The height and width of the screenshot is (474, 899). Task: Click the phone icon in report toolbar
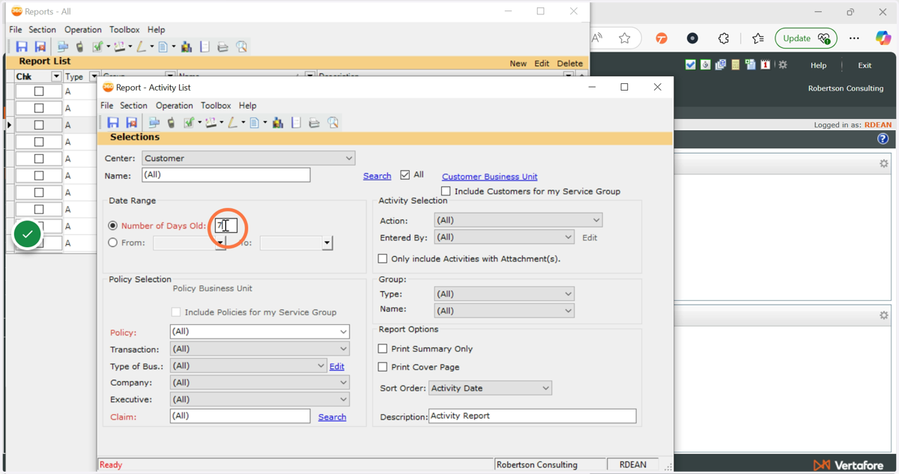pos(172,123)
